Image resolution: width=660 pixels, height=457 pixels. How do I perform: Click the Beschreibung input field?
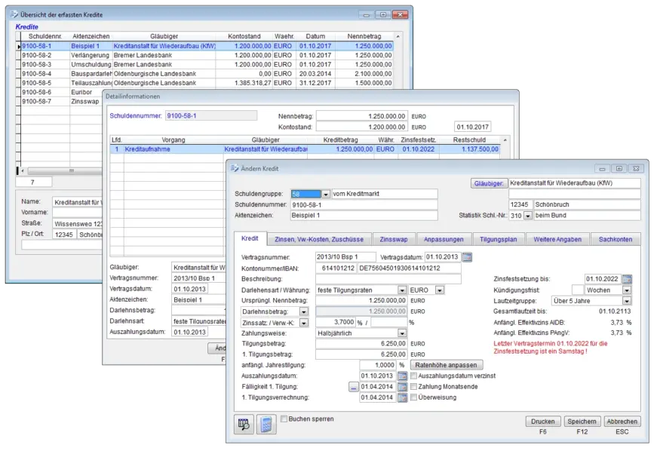click(x=377, y=279)
